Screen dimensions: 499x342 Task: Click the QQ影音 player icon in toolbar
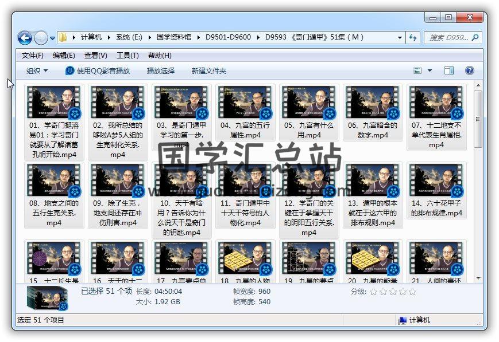(x=70, y=70)
